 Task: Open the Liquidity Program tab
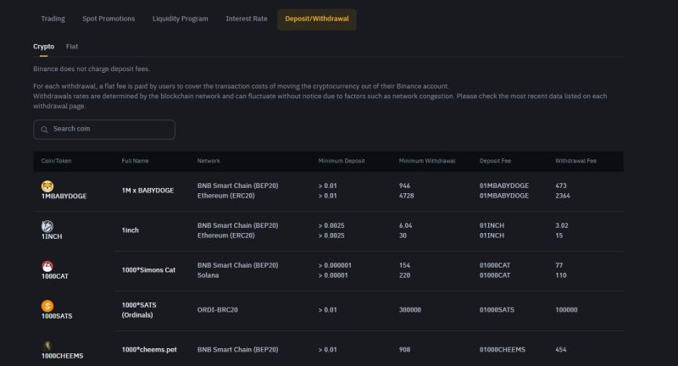point(180,19)
